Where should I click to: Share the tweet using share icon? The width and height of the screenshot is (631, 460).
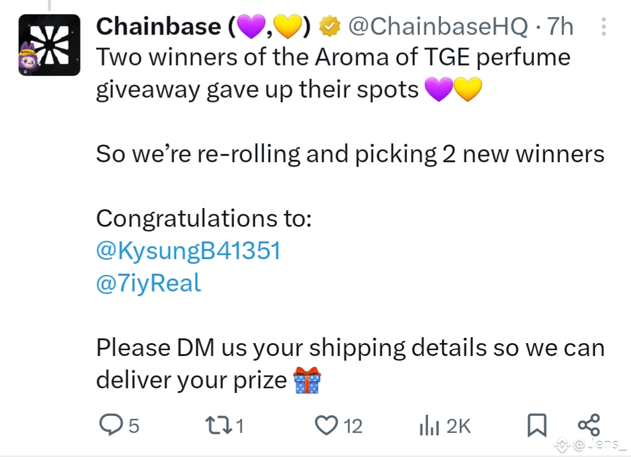pyautogui.click(x=589, y=425)
